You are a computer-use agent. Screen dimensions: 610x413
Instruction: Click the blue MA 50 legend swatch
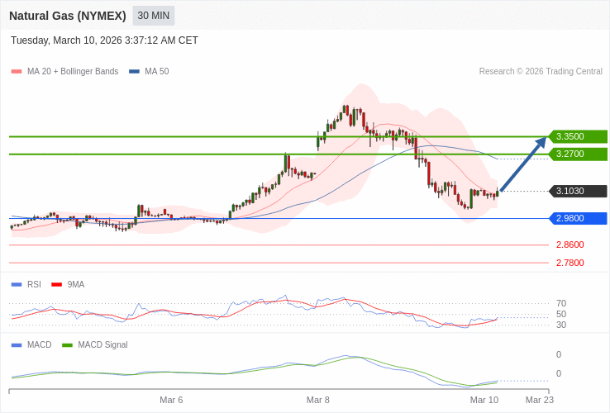(x=134, y=72)
